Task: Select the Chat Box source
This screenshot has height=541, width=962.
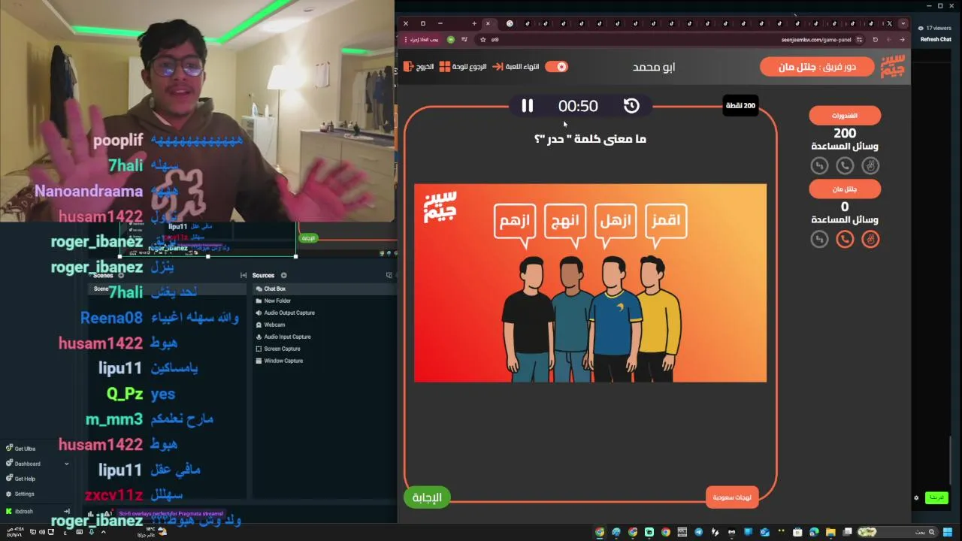Action: (x=324, y=289)
